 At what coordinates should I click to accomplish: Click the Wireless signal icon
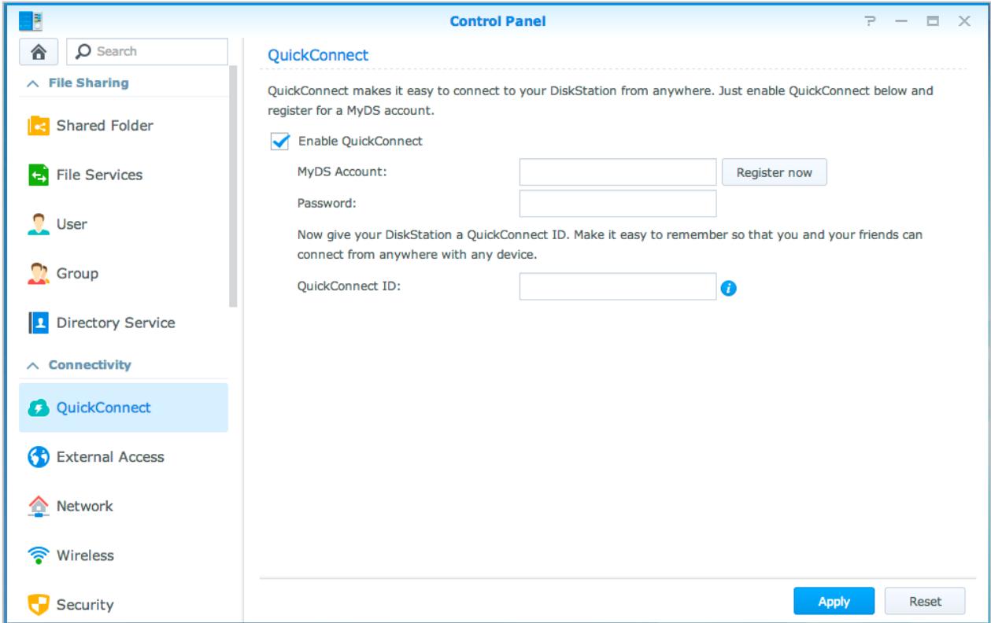click(x=39, y=555)
